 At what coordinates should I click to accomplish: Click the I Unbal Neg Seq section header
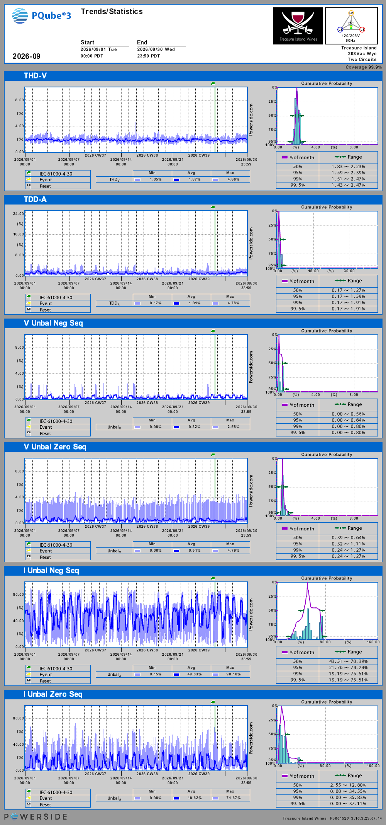tap(193, 571)
